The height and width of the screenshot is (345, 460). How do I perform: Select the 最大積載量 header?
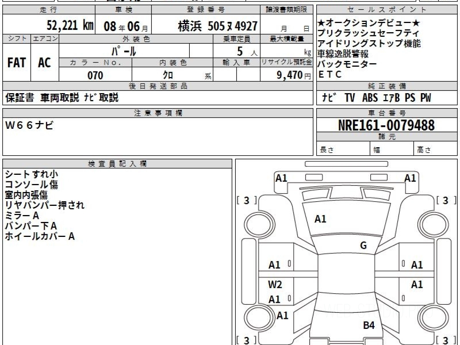(x=287, y=39)
